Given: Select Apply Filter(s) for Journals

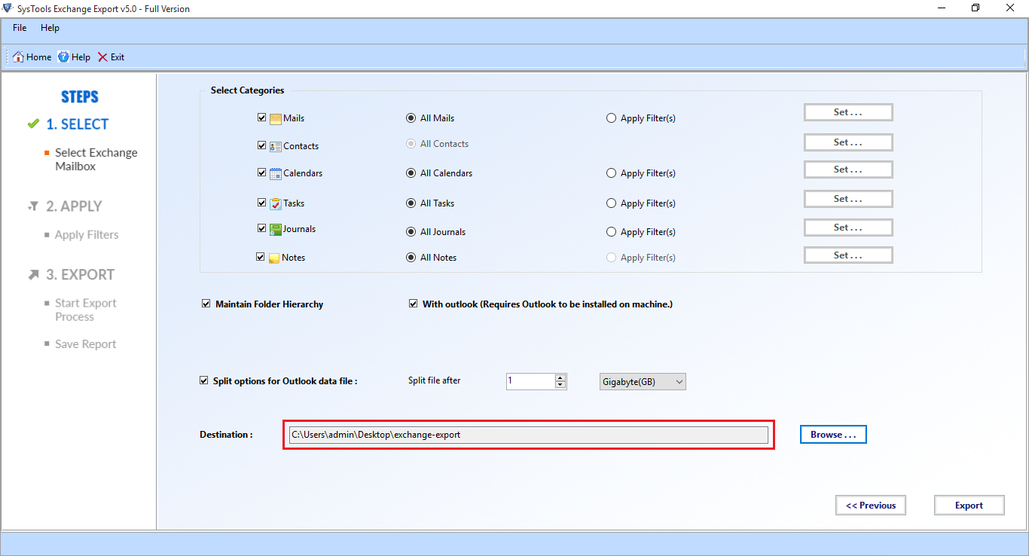Looking at the screenshot, I should (612, 232).
